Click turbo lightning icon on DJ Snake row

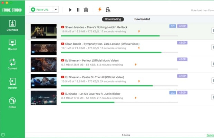[x=136, y=98]
